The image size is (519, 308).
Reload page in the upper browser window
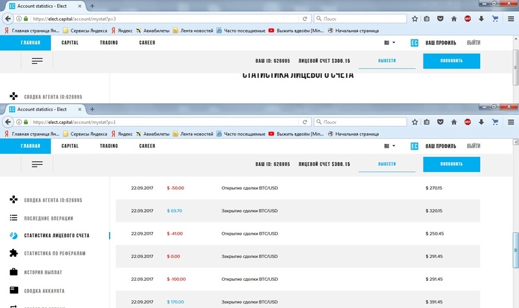click(305, 19)
